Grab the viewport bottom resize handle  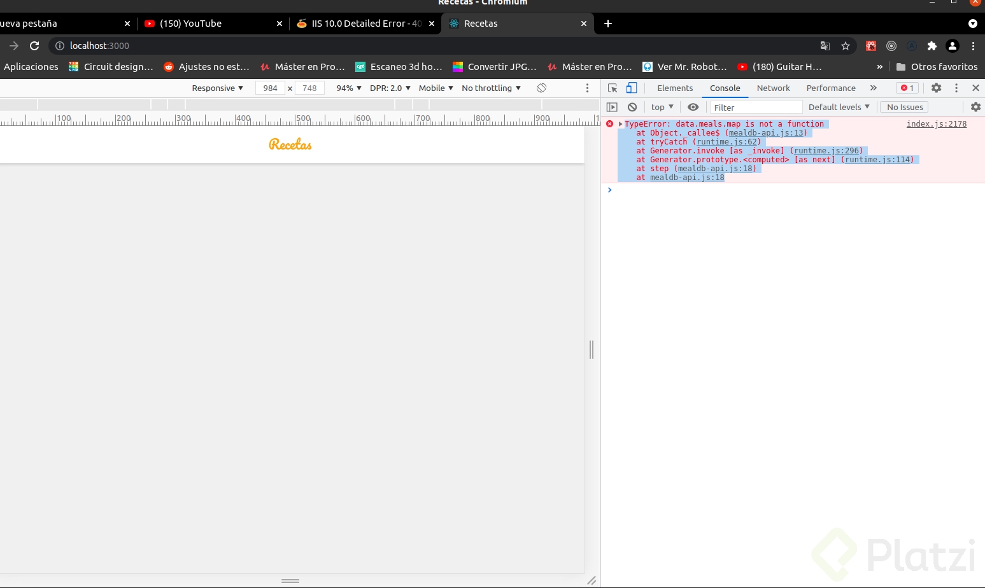click(290, 580)
